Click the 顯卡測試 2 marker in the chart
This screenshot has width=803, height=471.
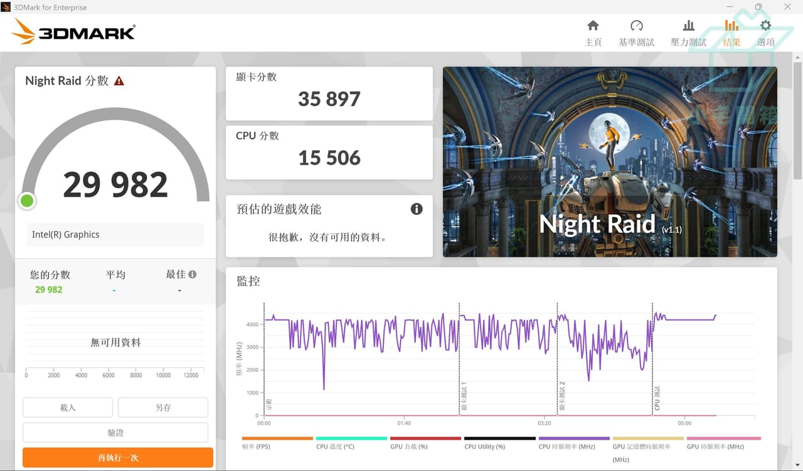point(561,396)
